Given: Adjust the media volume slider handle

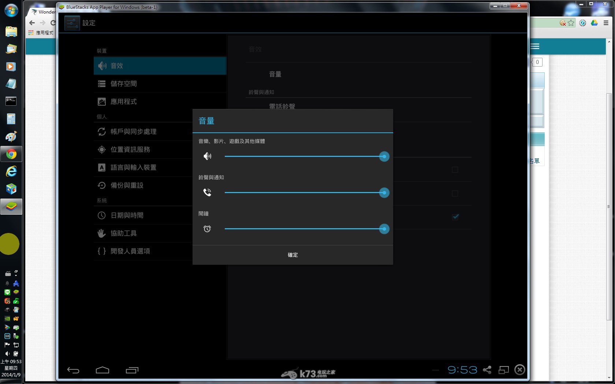Looking at the screenshot, I should [384, 157].
